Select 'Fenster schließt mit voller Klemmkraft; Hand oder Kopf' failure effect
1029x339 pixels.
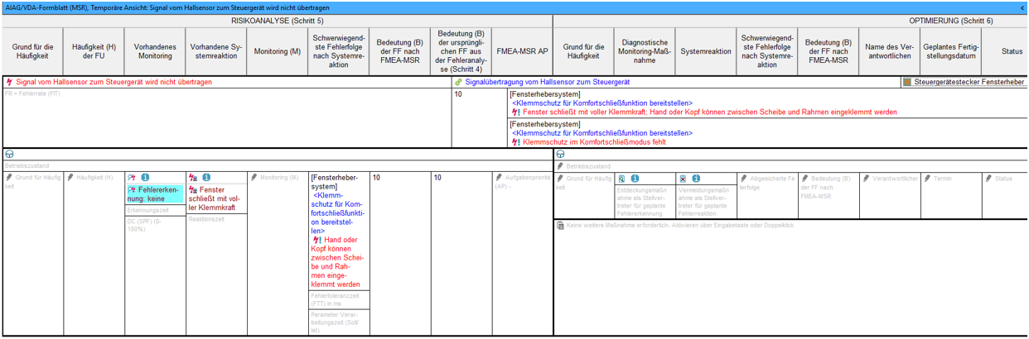click(710, 112)
